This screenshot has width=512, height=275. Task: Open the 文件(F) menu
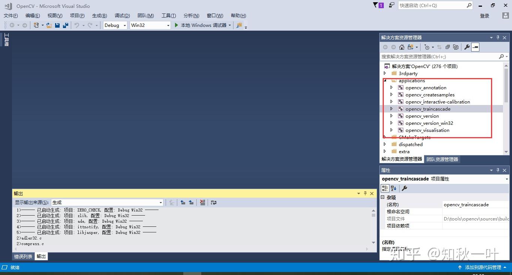(x=11, y=16)
